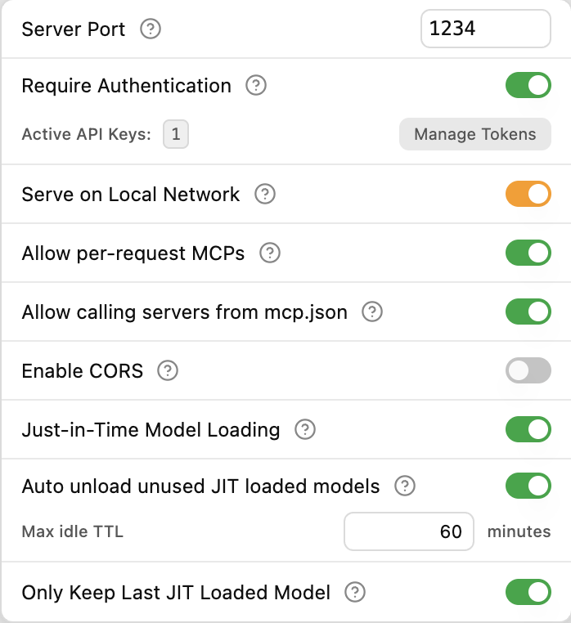Viewport: 571px width, 623px height.
Task: Click help icon beside Just-in-Time Model Loading
Action: point(305,430)
